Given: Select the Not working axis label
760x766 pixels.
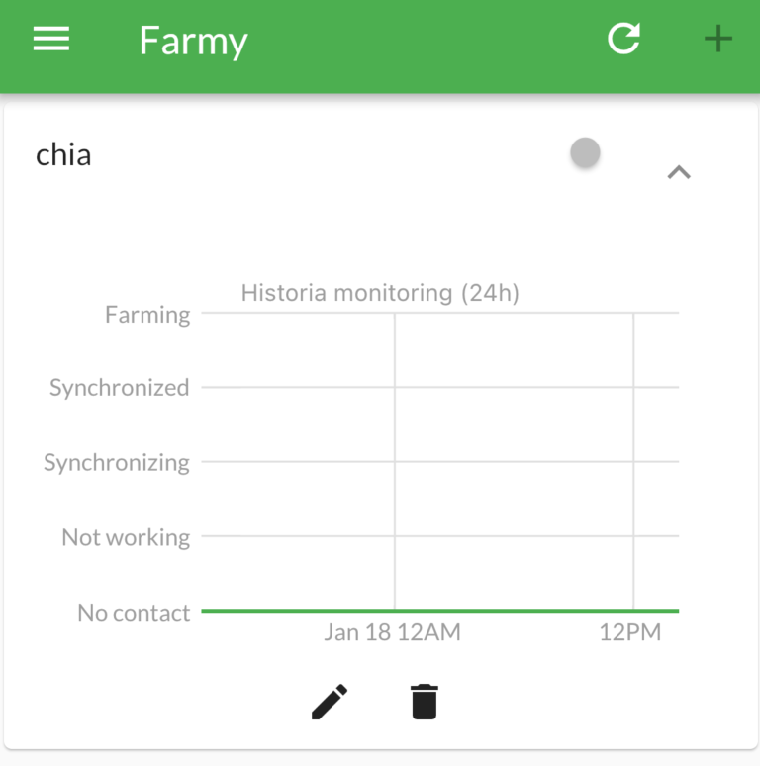Looking at the screenshot, I should (x=126, y=537).
